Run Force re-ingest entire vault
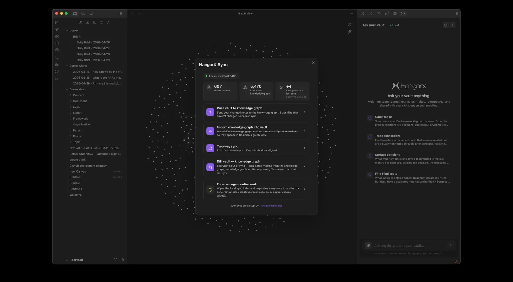Image resolution: width=513 pixels, height=282 pixels. (x=256, y=190)
